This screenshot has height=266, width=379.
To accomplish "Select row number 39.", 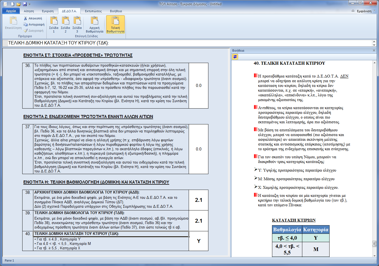I will (x=28, y=213).
